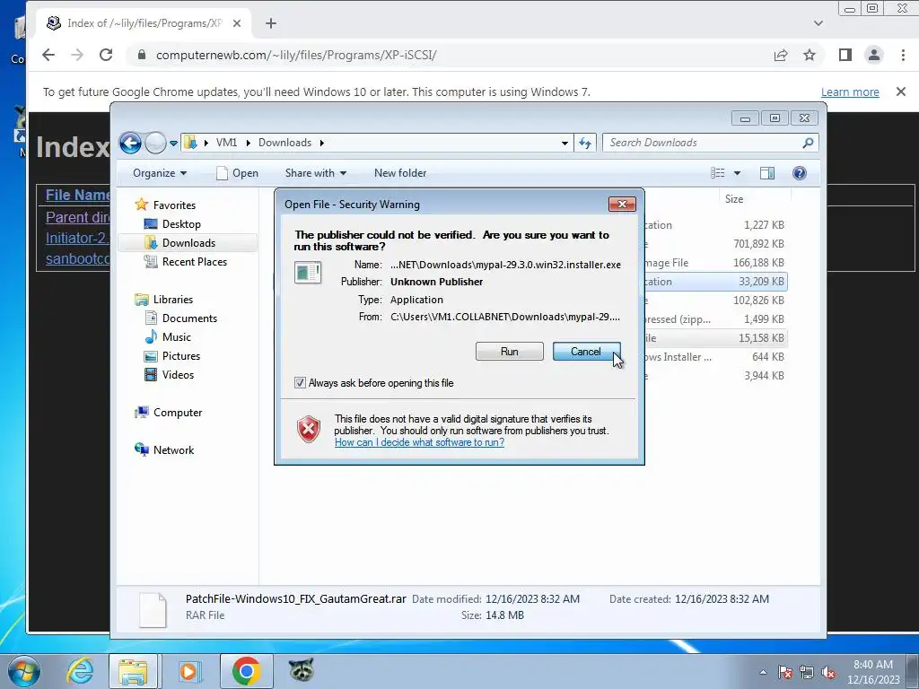Select Network in the navigation pane

pos(173,450)
